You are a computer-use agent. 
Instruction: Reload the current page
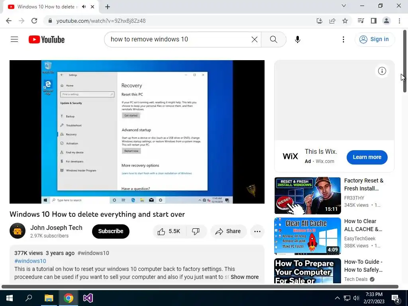tap(34, 21)
